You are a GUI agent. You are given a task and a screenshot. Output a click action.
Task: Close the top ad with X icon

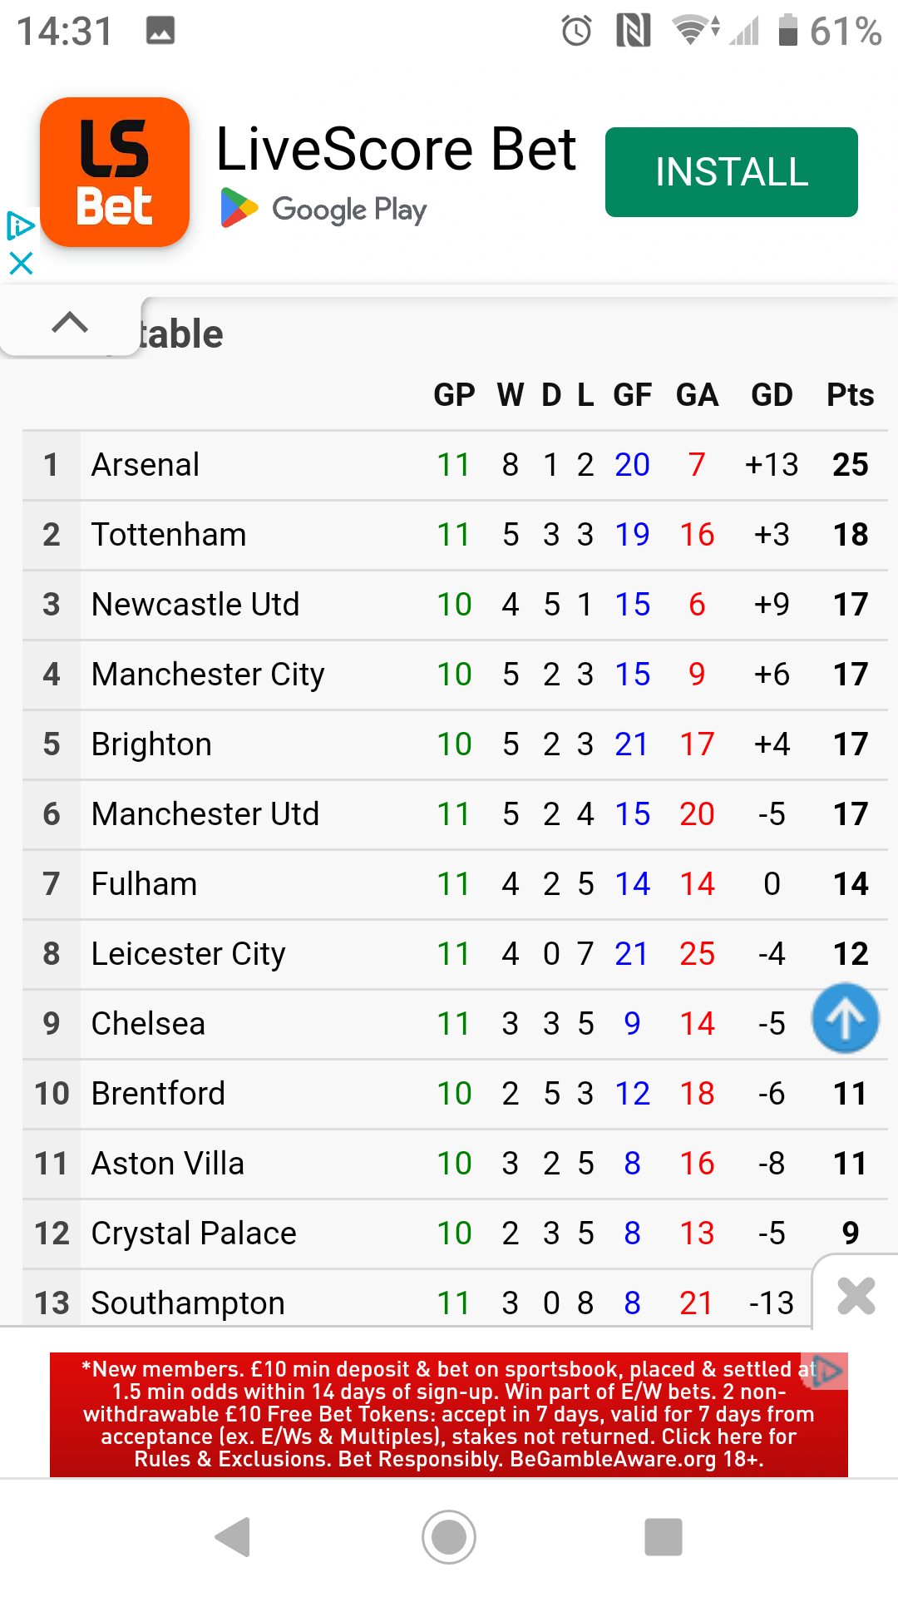tap(21, 264)
